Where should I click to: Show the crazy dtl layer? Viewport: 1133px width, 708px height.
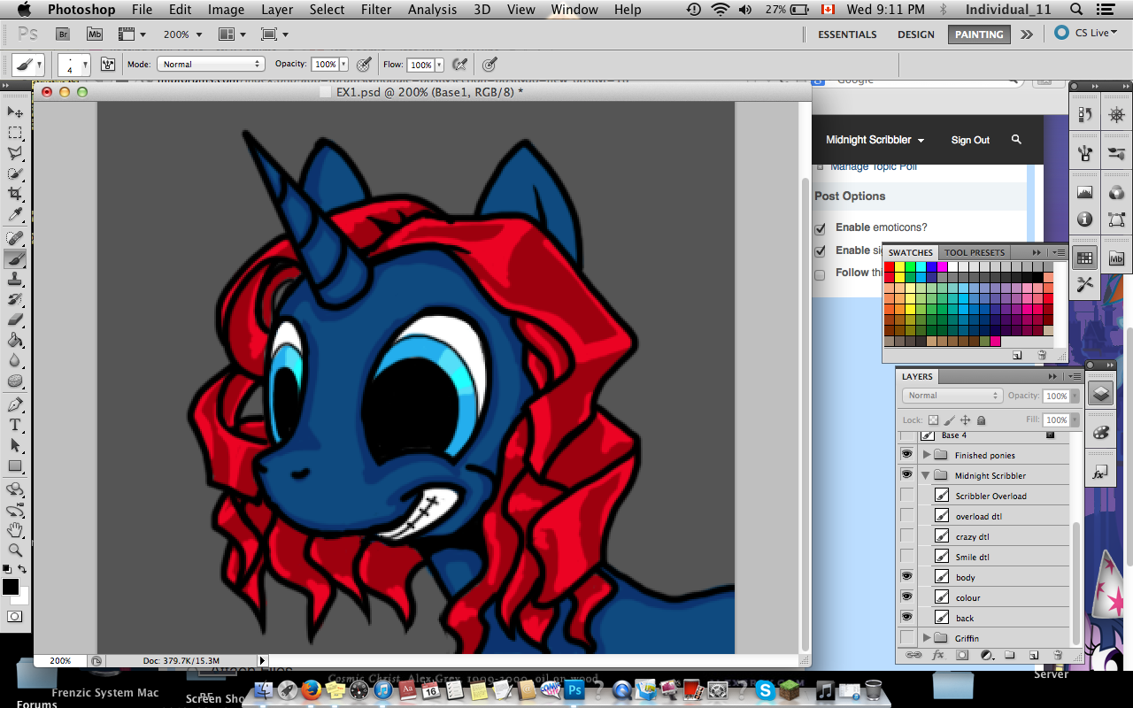pos(906,535)
